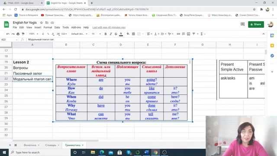Switch to the Словарь sheet tab
Viewport: 277px width, 156px height.
point(51,145)
